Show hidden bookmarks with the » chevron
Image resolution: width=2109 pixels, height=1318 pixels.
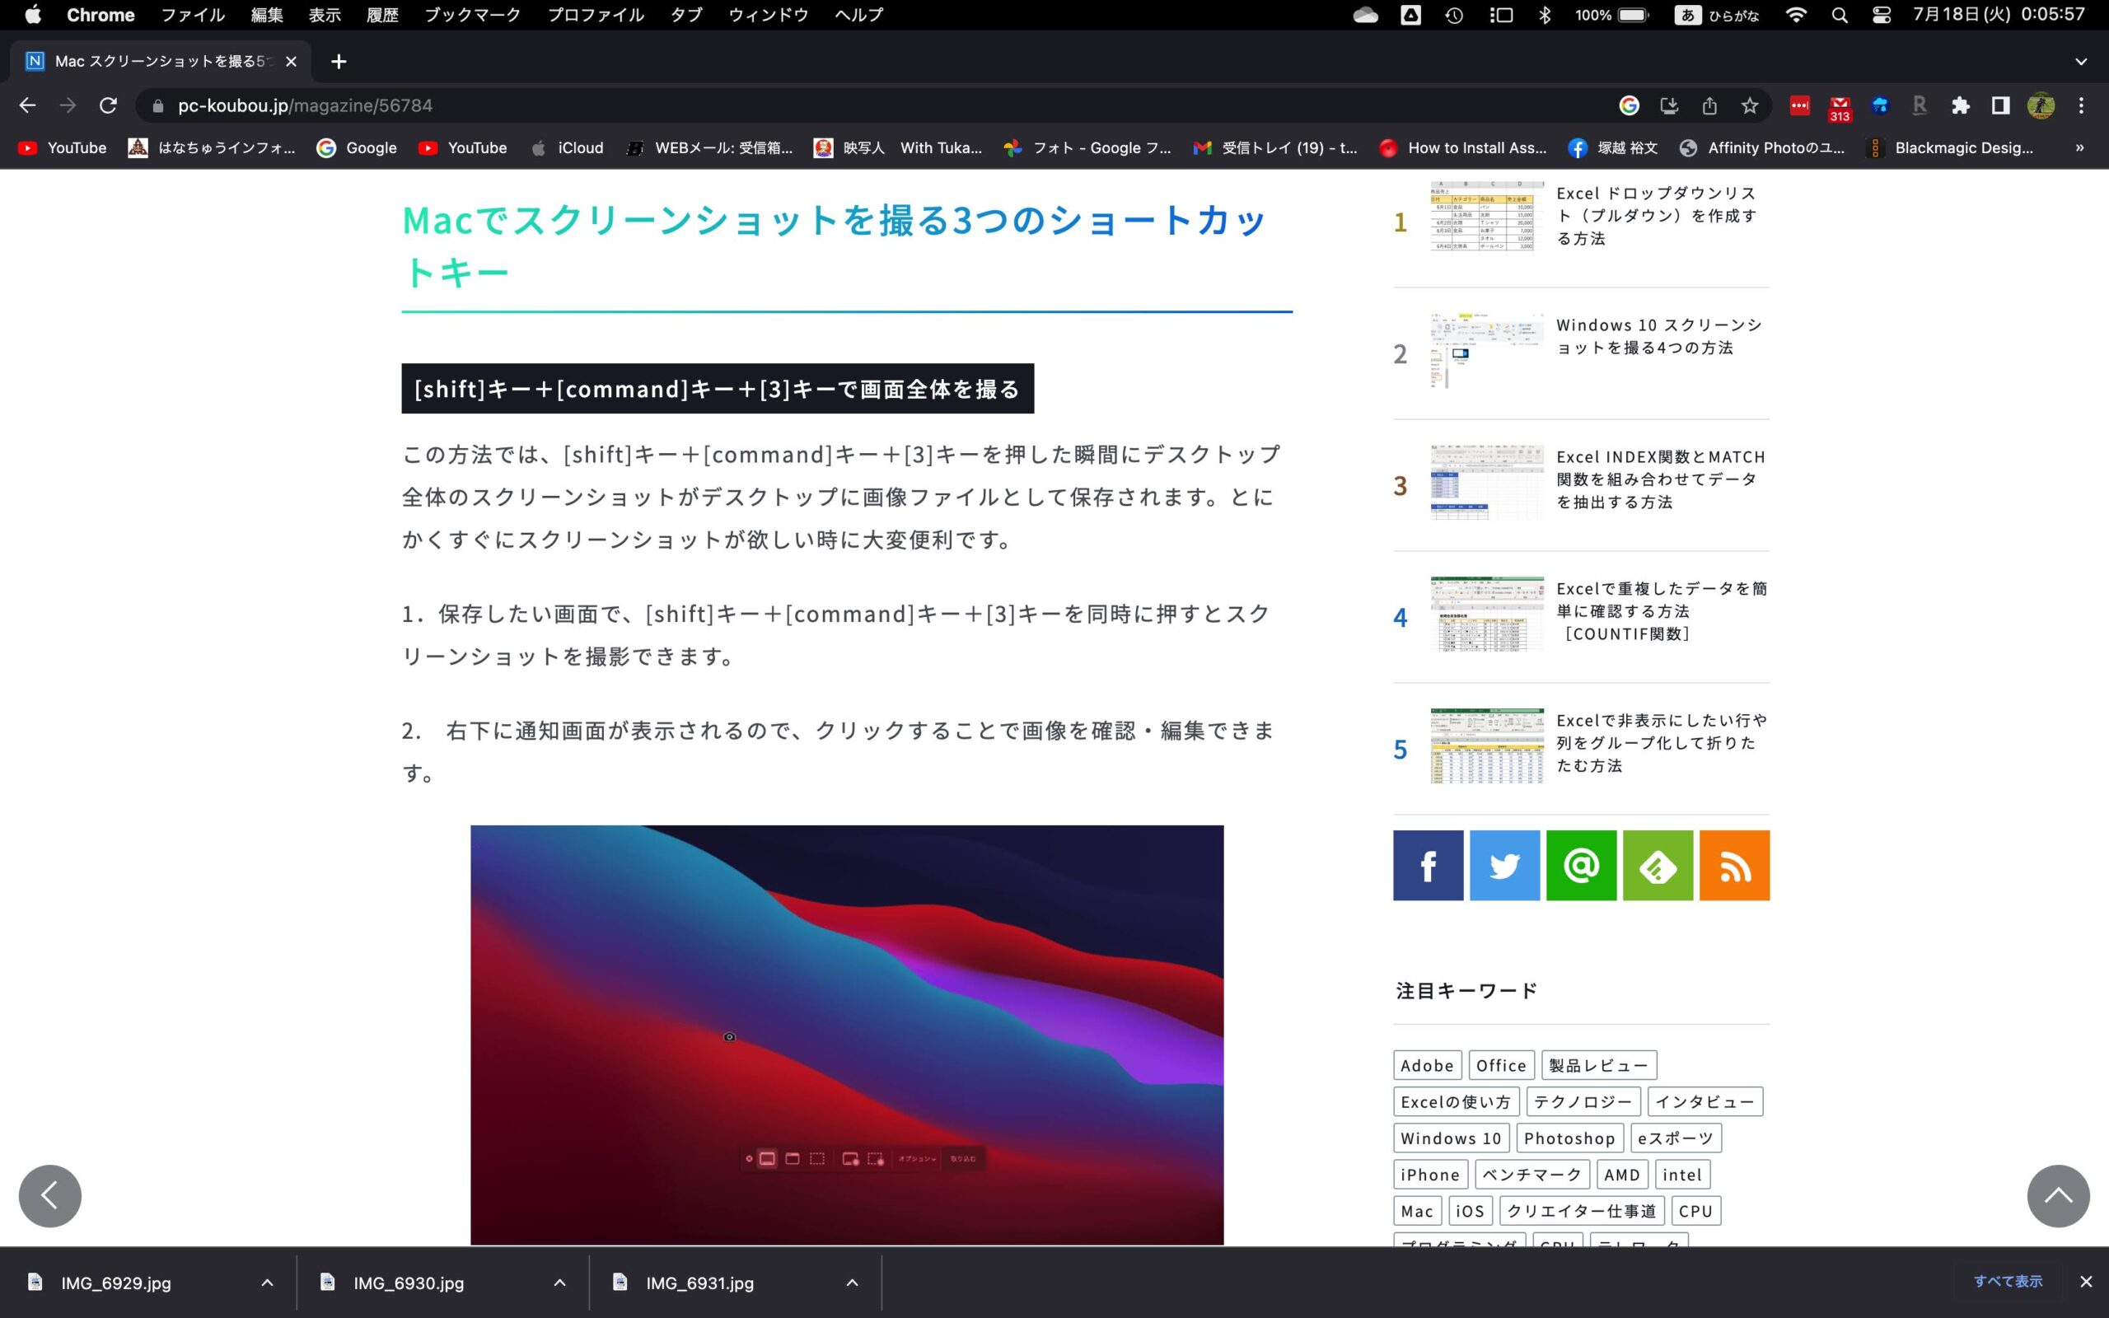click(2079, 147)
